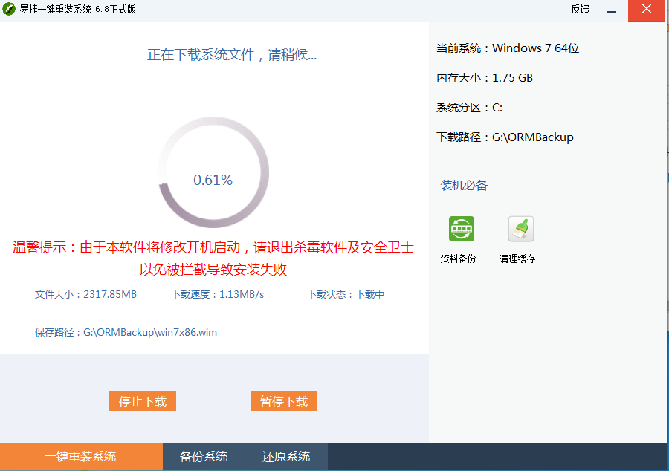Click the 内存大小：1.75 GB info
The width and height of the screenshot is (669, 471).
[x=484, y=77]
